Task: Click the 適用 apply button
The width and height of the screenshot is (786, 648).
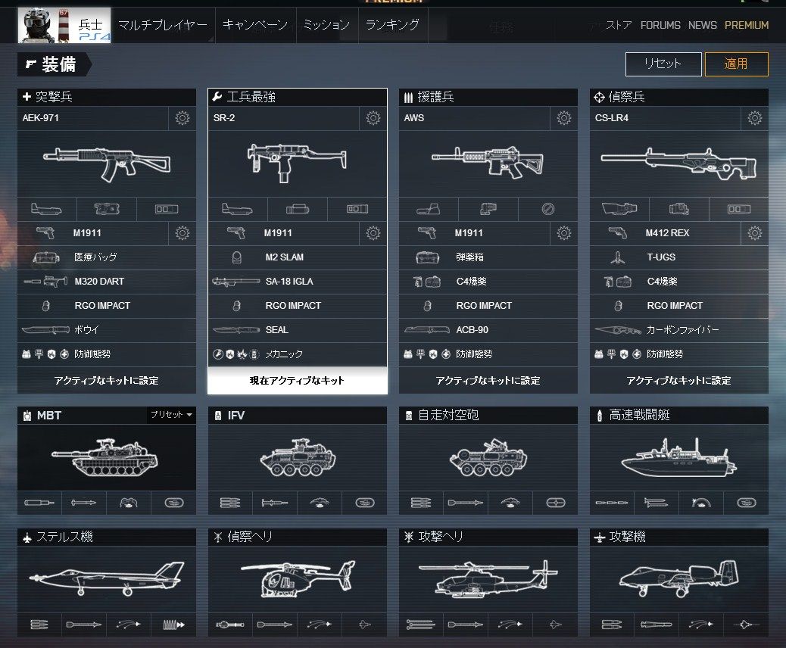Action: coord(736,64)
